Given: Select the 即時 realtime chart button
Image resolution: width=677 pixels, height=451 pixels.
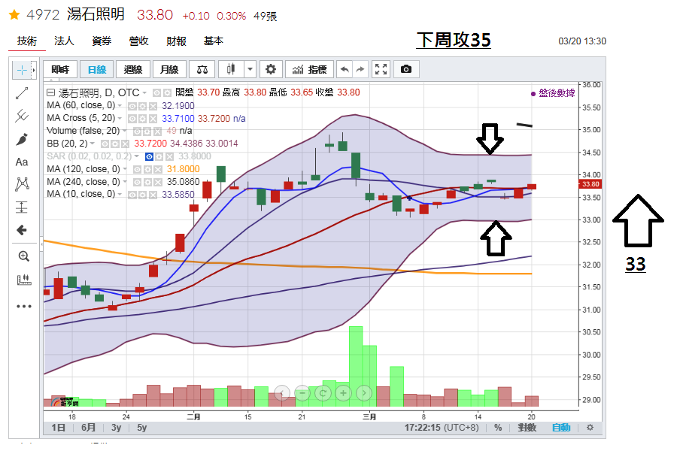Looking at the screenshot, I should pos(60,69).
